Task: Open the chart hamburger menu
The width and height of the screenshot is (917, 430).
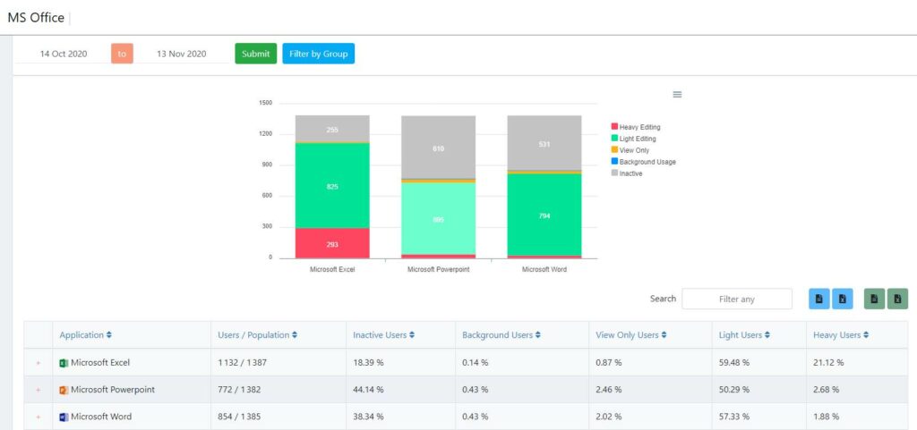Action: [677, 95]
